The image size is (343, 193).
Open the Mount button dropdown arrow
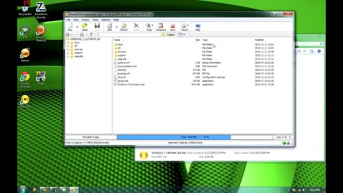pyautogui.click(x=188, y=25)
